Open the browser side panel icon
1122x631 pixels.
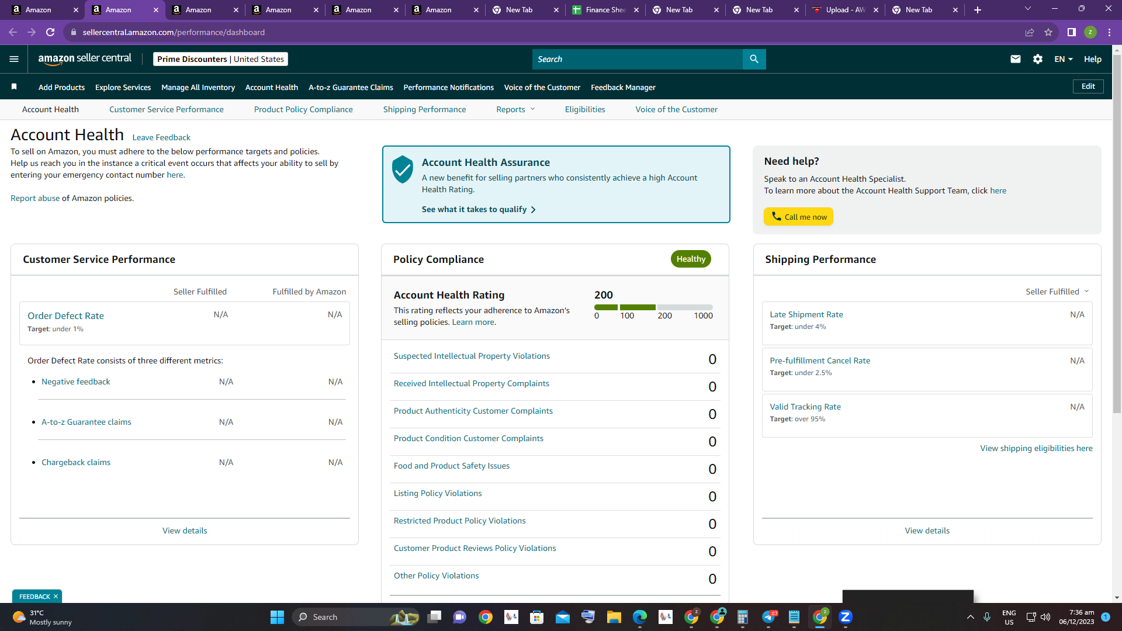coord(1072,32)
